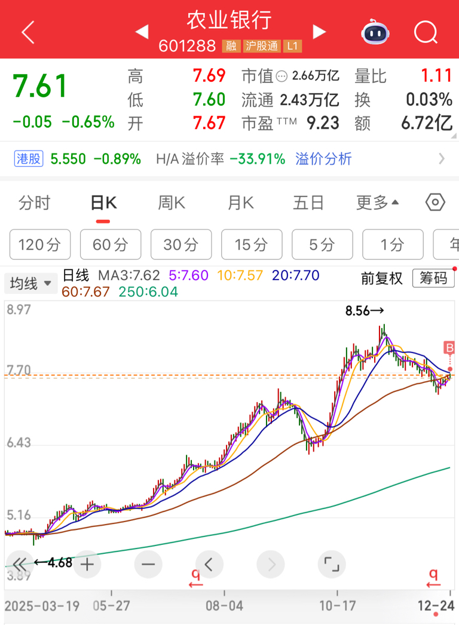
Task: Select the 30分 period button
Action: [x=181, y=244]
